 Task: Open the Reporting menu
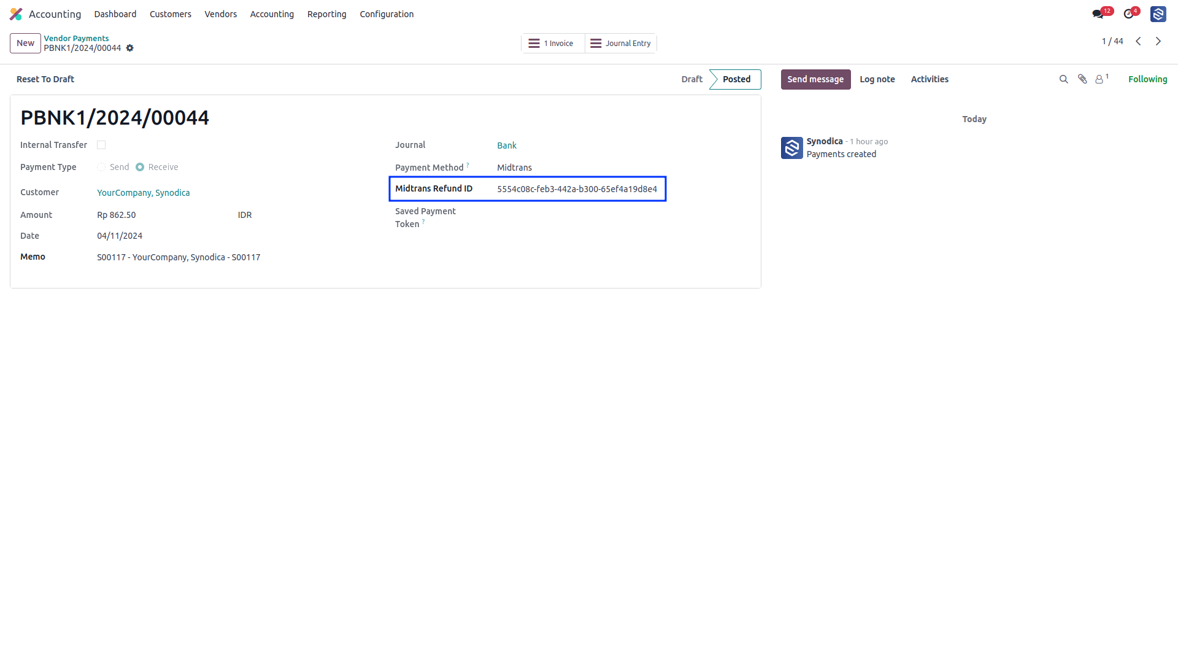[327, 14]
